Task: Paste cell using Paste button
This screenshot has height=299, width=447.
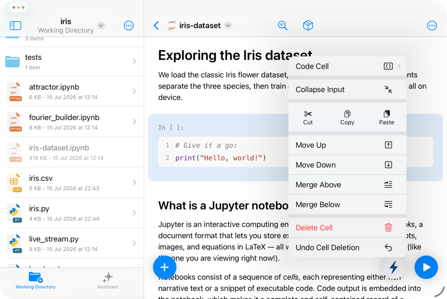Action: tap(387, 118)
